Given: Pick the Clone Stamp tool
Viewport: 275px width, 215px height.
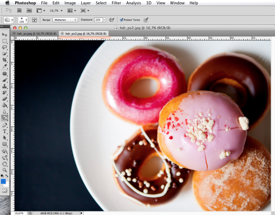Looking at the screenshot, I should click(x=4, y=86).
